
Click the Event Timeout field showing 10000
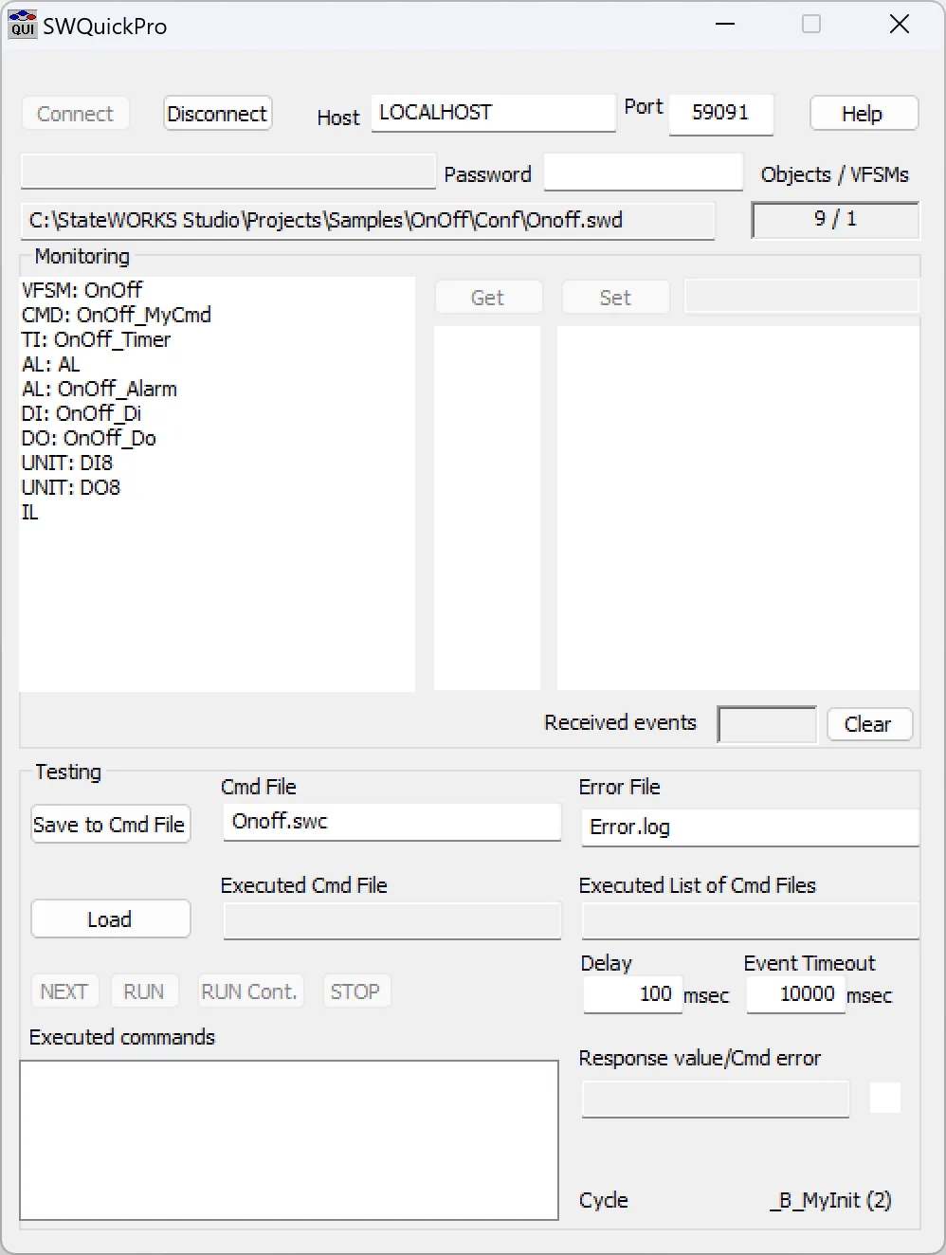(795, 994)
